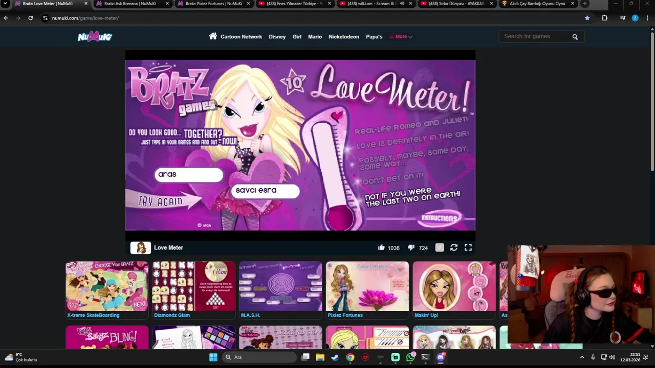Open Disney category
This screenshot has height=368, width=655.
(277, 37)
